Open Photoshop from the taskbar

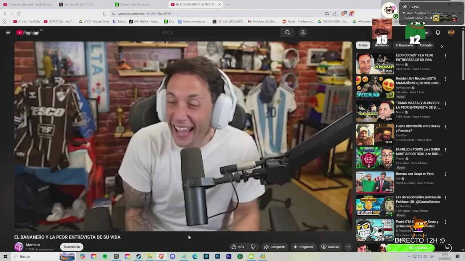pyautogui.click(x=218, y=256)
